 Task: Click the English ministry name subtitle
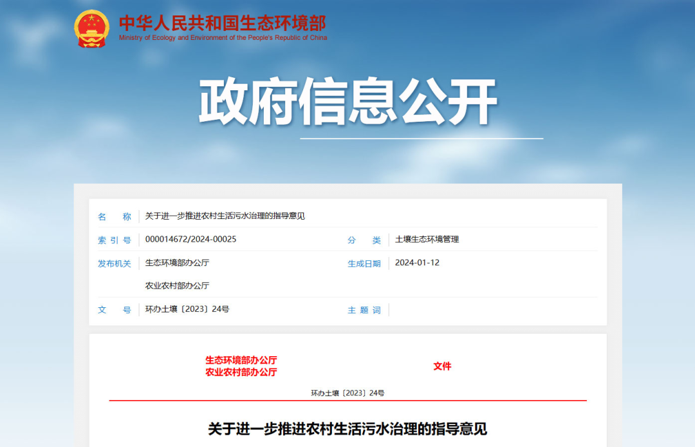pos(223,38)
